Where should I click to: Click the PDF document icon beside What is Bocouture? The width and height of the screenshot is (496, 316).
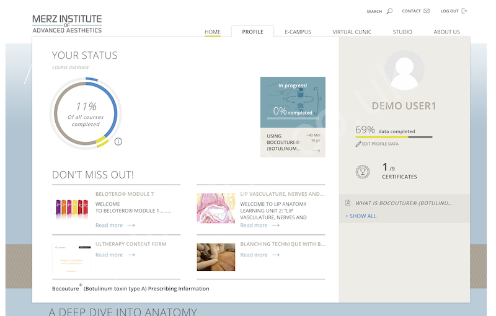348,203
